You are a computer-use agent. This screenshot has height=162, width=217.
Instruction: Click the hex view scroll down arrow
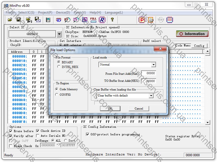pyautogui.click(x=207, y=122)
